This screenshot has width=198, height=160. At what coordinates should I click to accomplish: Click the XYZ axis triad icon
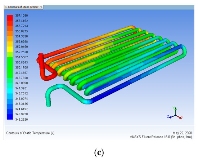tap(175, 113)
